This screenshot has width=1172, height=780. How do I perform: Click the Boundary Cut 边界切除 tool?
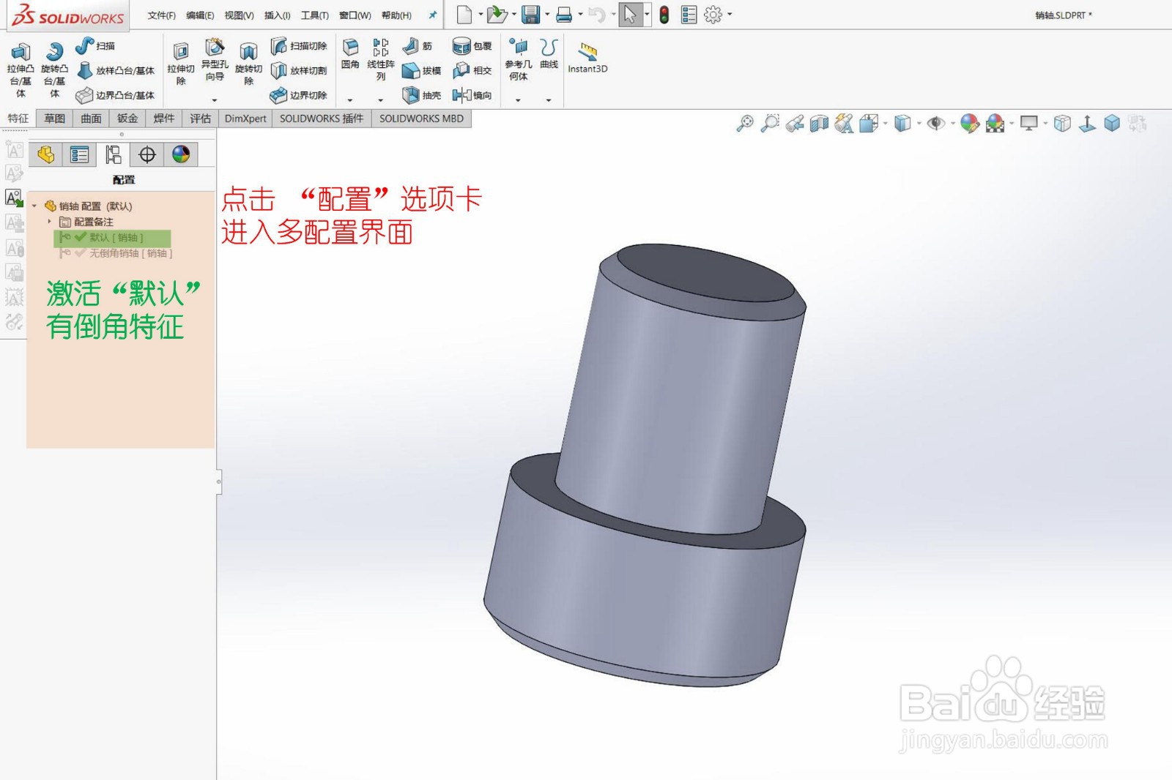299,95
